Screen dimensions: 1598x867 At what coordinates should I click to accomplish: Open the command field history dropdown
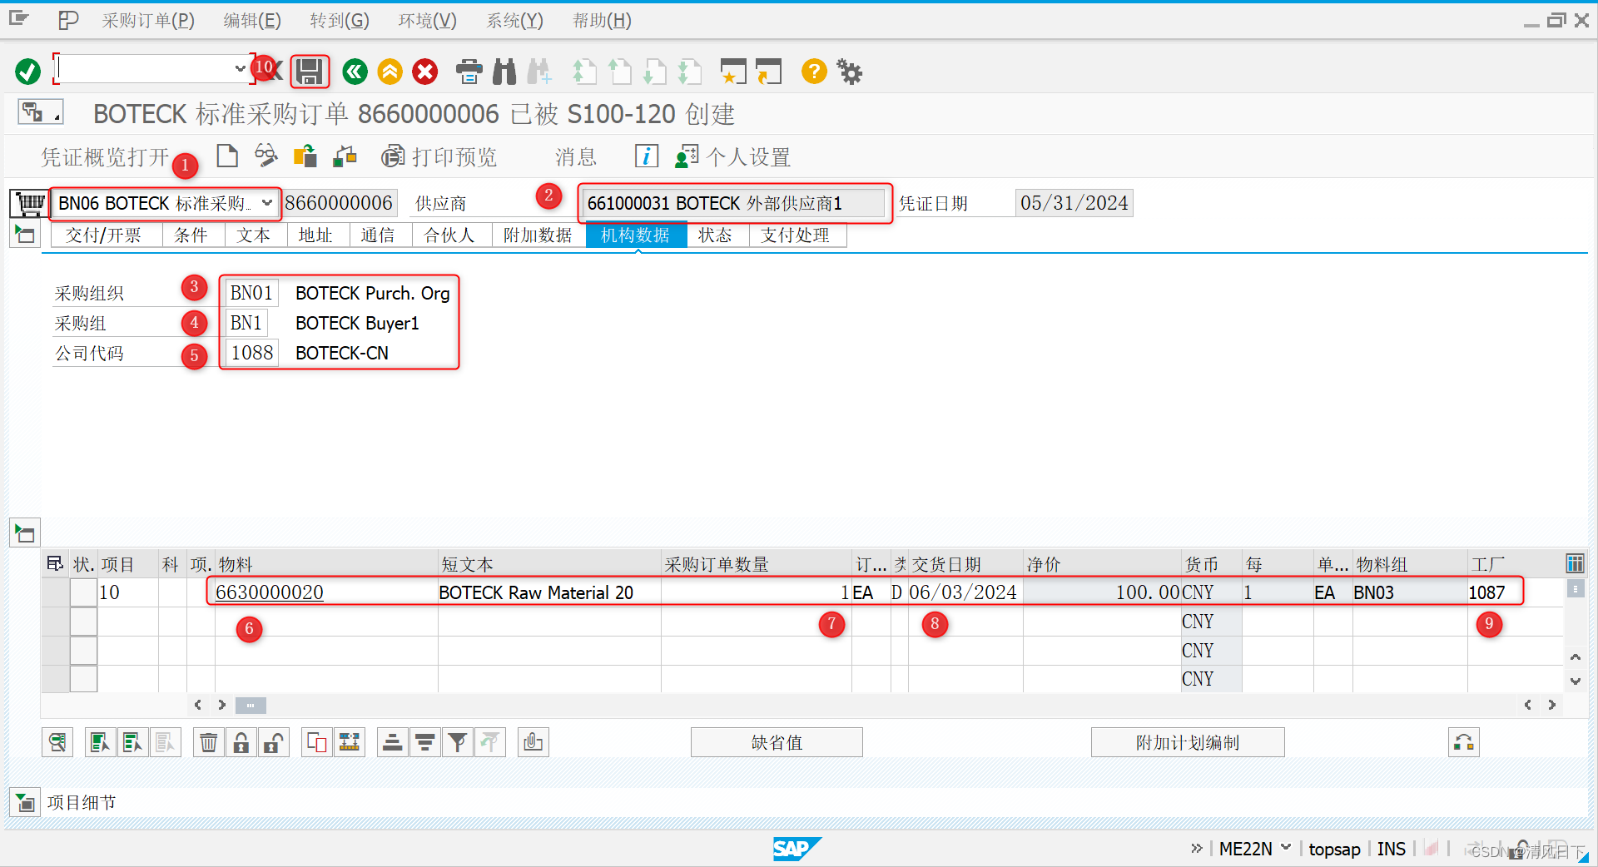pos(240,69)
